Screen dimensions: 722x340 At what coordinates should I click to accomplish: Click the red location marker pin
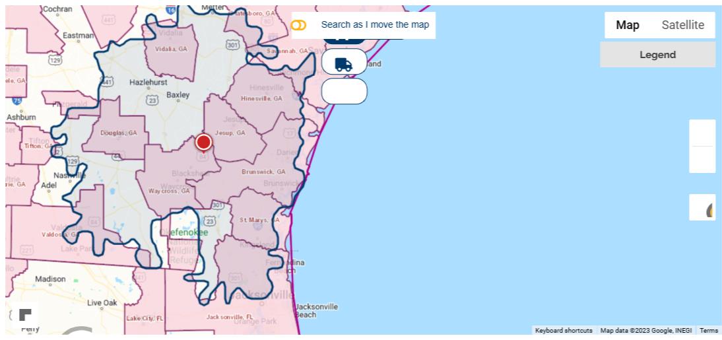tap(203, 142)
